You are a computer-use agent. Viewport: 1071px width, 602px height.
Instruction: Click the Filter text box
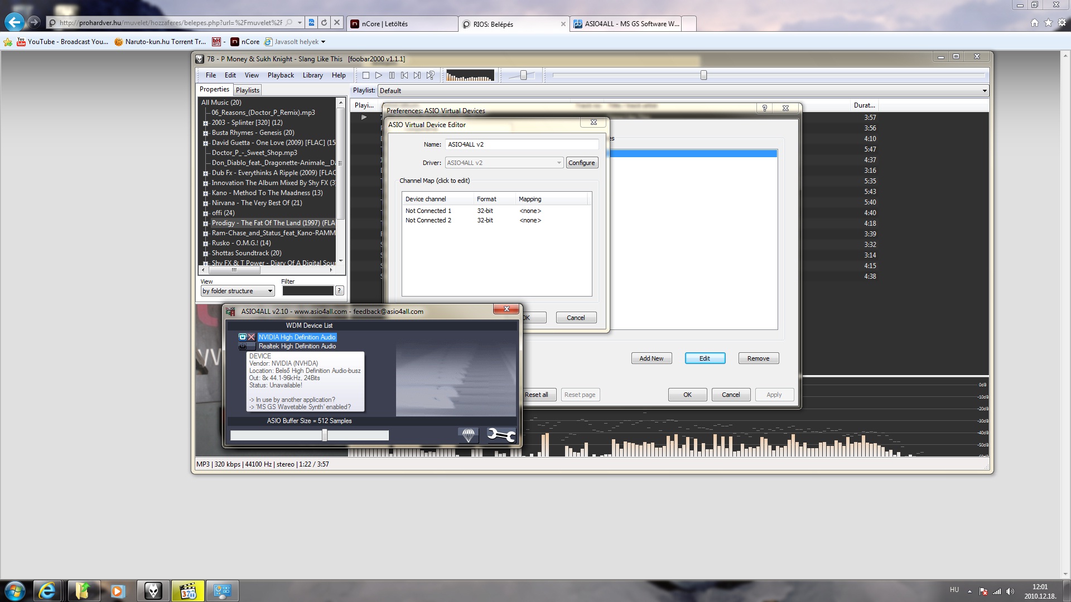[x=308, y=290]
